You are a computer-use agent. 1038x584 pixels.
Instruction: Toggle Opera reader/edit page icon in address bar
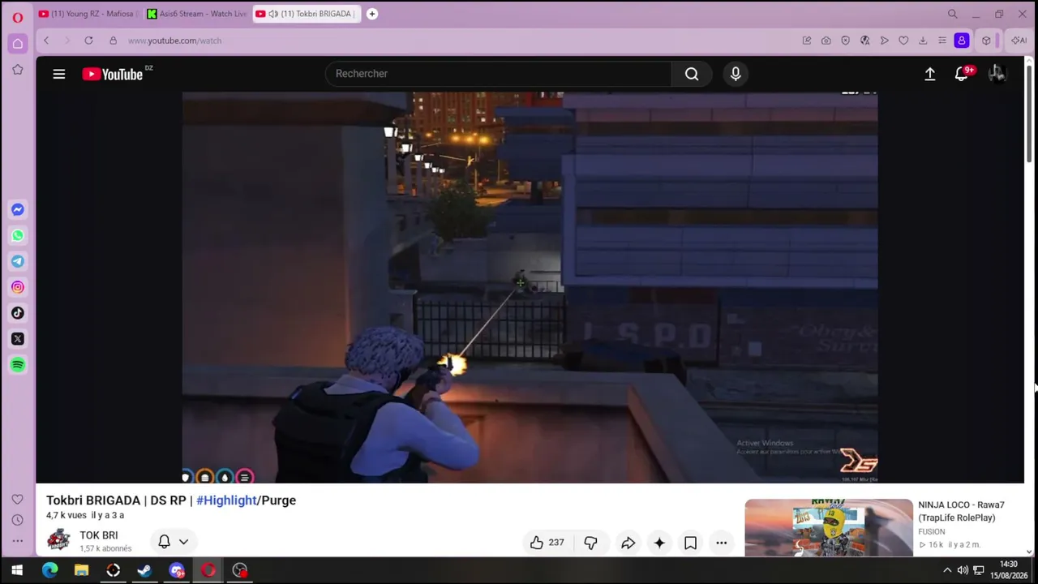pos(806,41)
